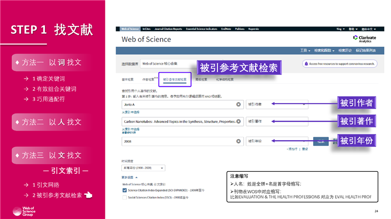The height and width of the screenshot is (219, 391).
Task: Click 从索引中选择 under the cited work field
Action: point(130,130)
